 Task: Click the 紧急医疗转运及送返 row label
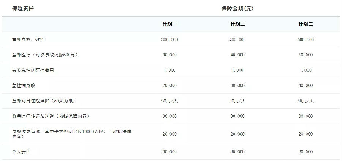[50, 116]
